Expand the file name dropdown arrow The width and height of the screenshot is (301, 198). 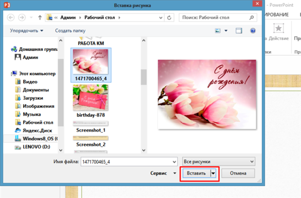[174, 162]
